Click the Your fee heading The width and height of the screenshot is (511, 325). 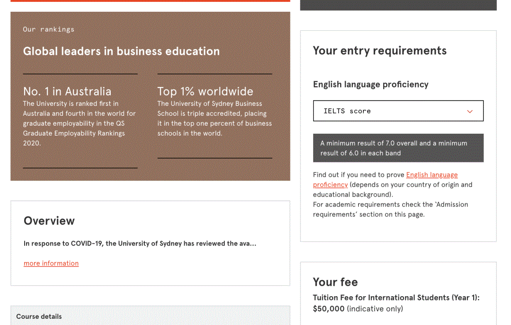pyautogui.click(x=335, y=282)
